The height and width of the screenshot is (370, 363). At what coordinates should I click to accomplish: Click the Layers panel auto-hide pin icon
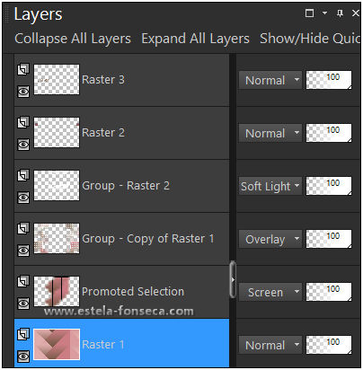pyautogui.click(x=340, y=13)
